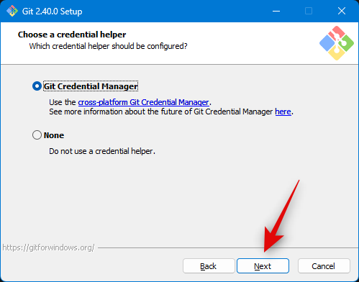Image resolution: width=359 pixels, height=282 pixels.
Task: Minimize the Git Setup window
Action: [276, 11]
